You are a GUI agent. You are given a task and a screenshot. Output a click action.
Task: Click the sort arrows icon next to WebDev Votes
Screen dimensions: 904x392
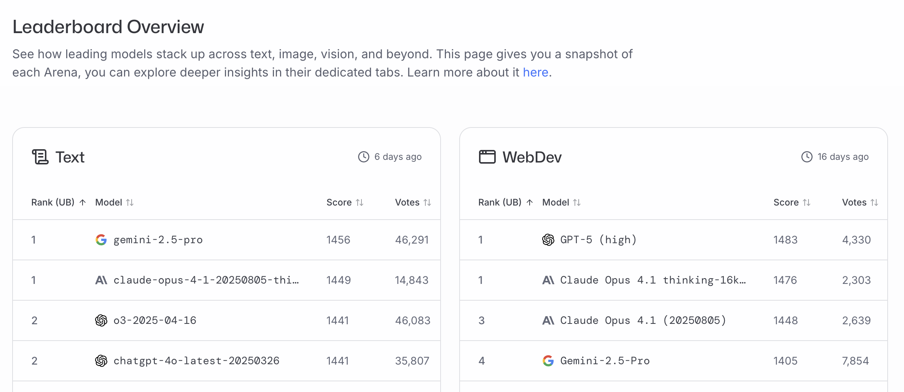coord(874,202)
